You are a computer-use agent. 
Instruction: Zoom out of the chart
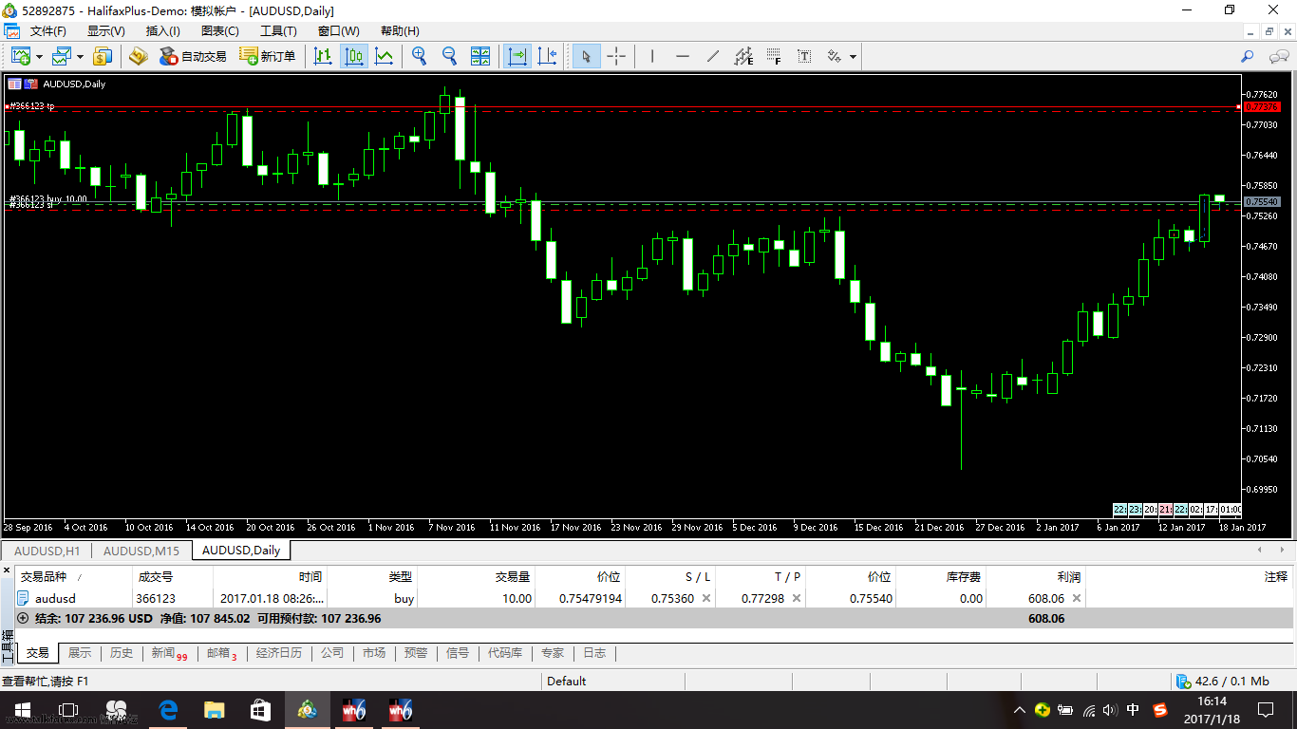pyautogui.click(x=449, y=56)
